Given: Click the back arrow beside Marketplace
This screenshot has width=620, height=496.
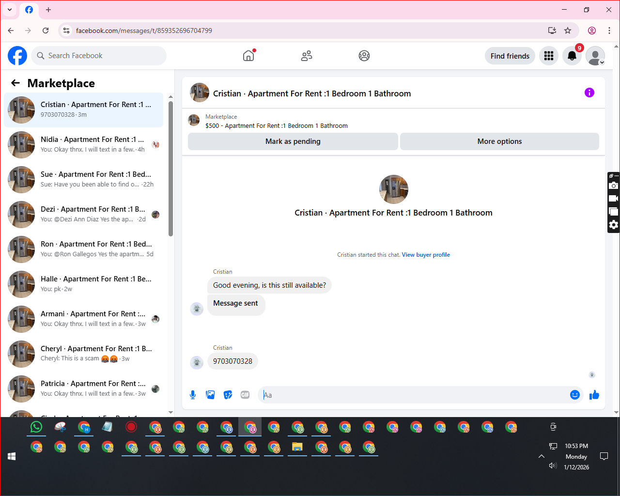Looking at the screenshot, I should coord(15,83).
